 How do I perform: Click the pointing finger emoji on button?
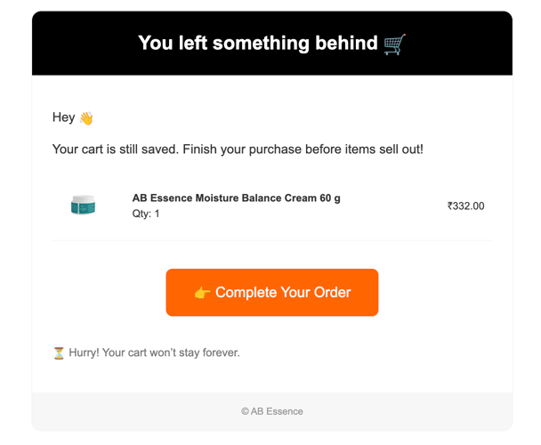[x=203, y=293]
